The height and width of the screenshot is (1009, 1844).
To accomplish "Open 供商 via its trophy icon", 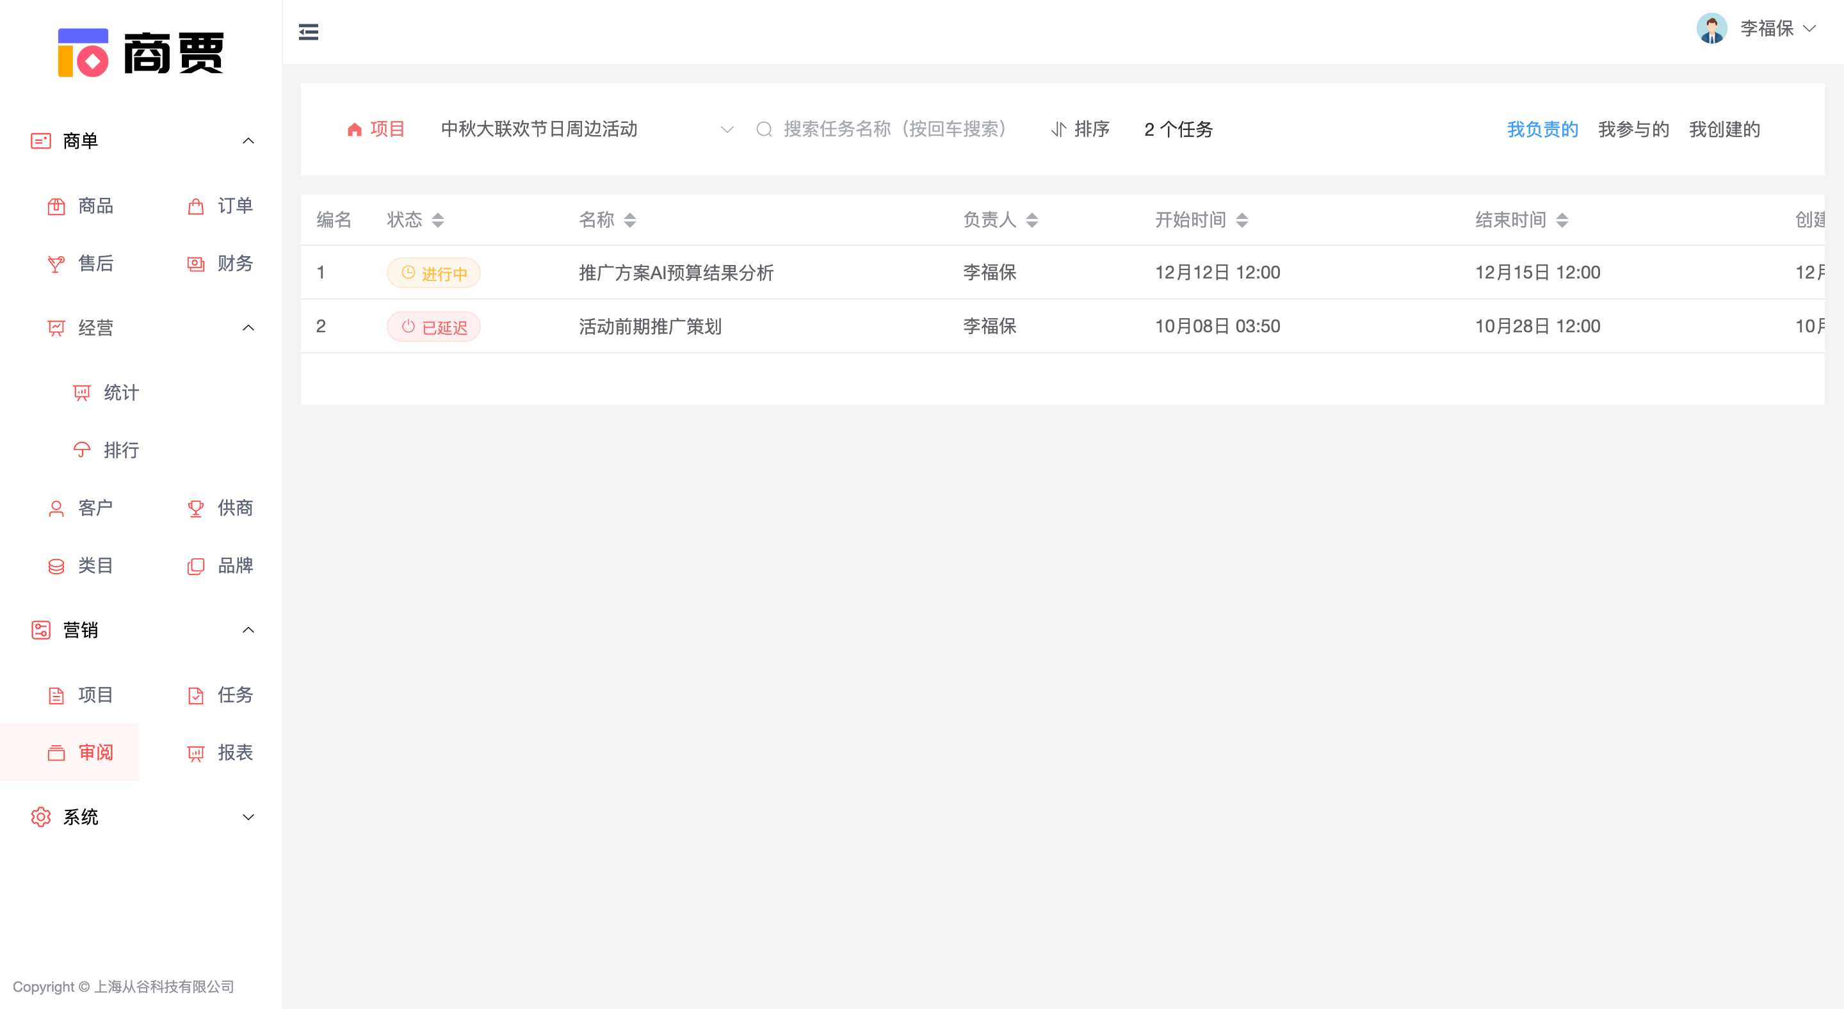I will point(195,509).
